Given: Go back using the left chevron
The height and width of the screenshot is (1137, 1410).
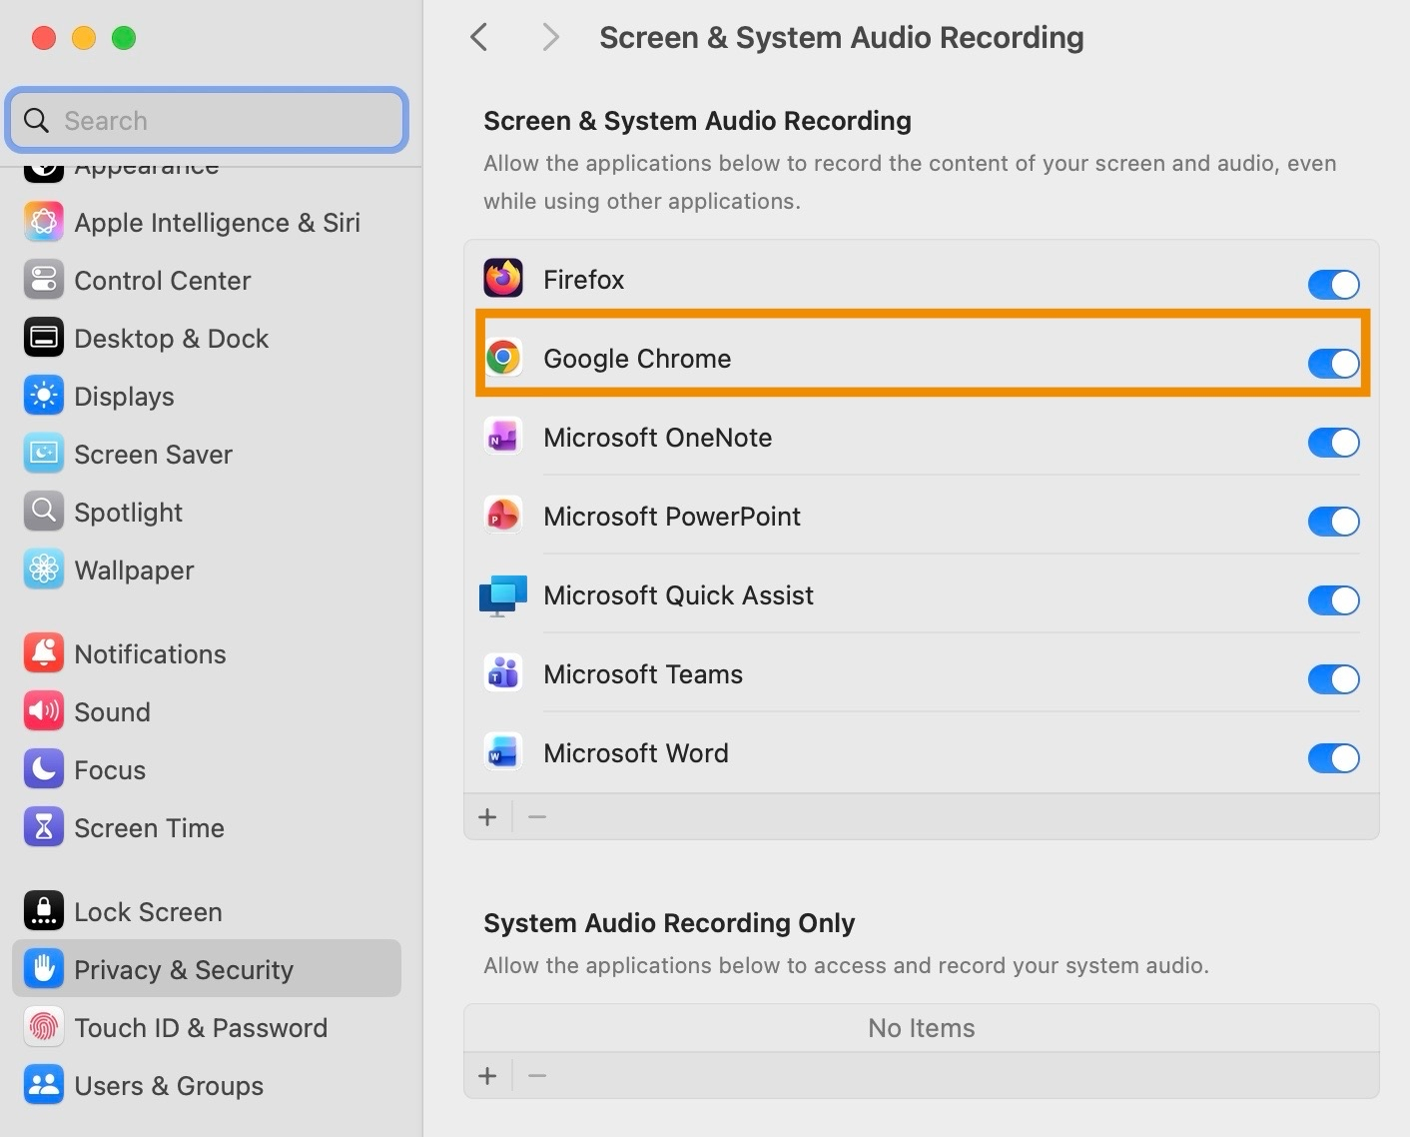Looking at the screenshot, I should point(479,38).
